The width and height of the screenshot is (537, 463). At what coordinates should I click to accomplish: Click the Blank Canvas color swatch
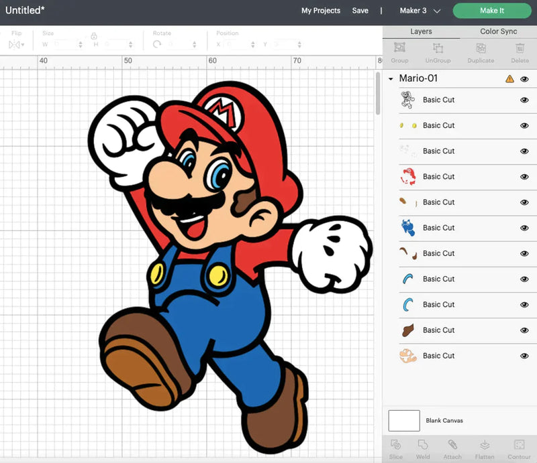tap(404, 421)
